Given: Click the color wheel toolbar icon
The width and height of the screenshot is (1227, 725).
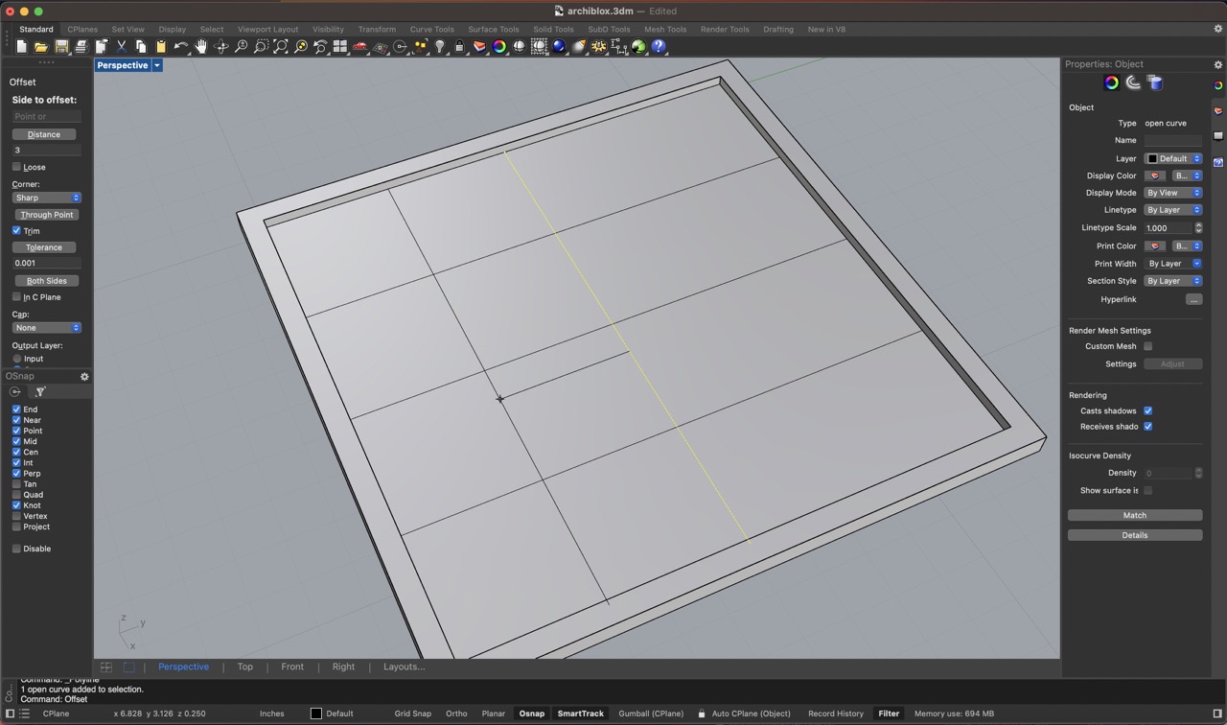Looking at the screenshot, I should (499, 46).
